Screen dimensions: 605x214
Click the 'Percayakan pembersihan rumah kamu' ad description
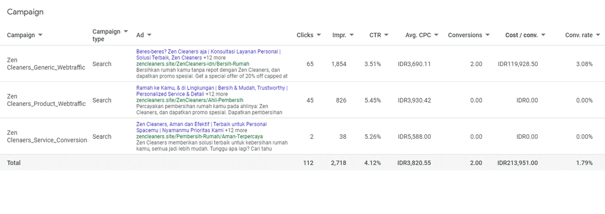coord(209,109)
